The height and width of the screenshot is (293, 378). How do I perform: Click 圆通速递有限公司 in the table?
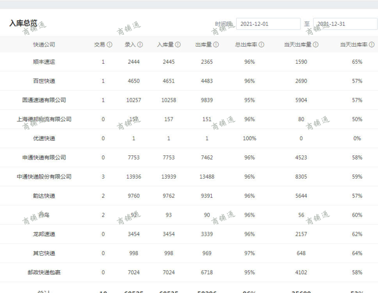(x=44, y=100)
